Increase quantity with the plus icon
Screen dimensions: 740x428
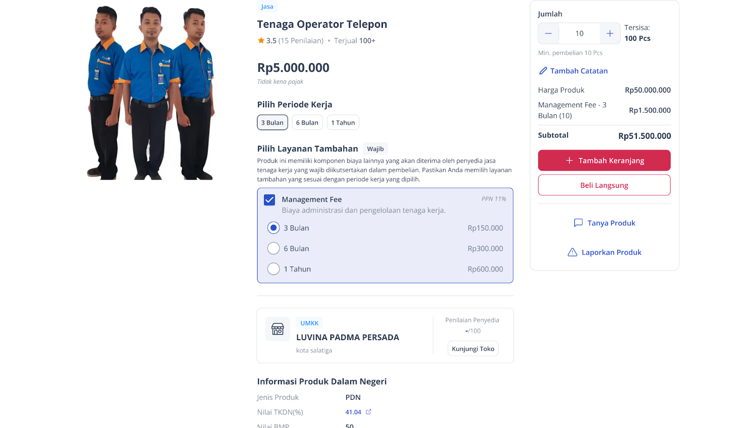coord(610,33)
